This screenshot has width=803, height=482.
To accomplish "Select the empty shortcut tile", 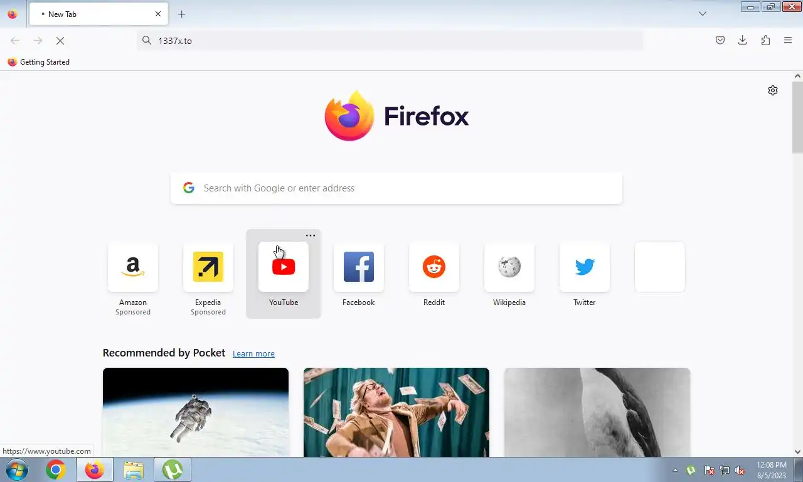I will [660, 267].
